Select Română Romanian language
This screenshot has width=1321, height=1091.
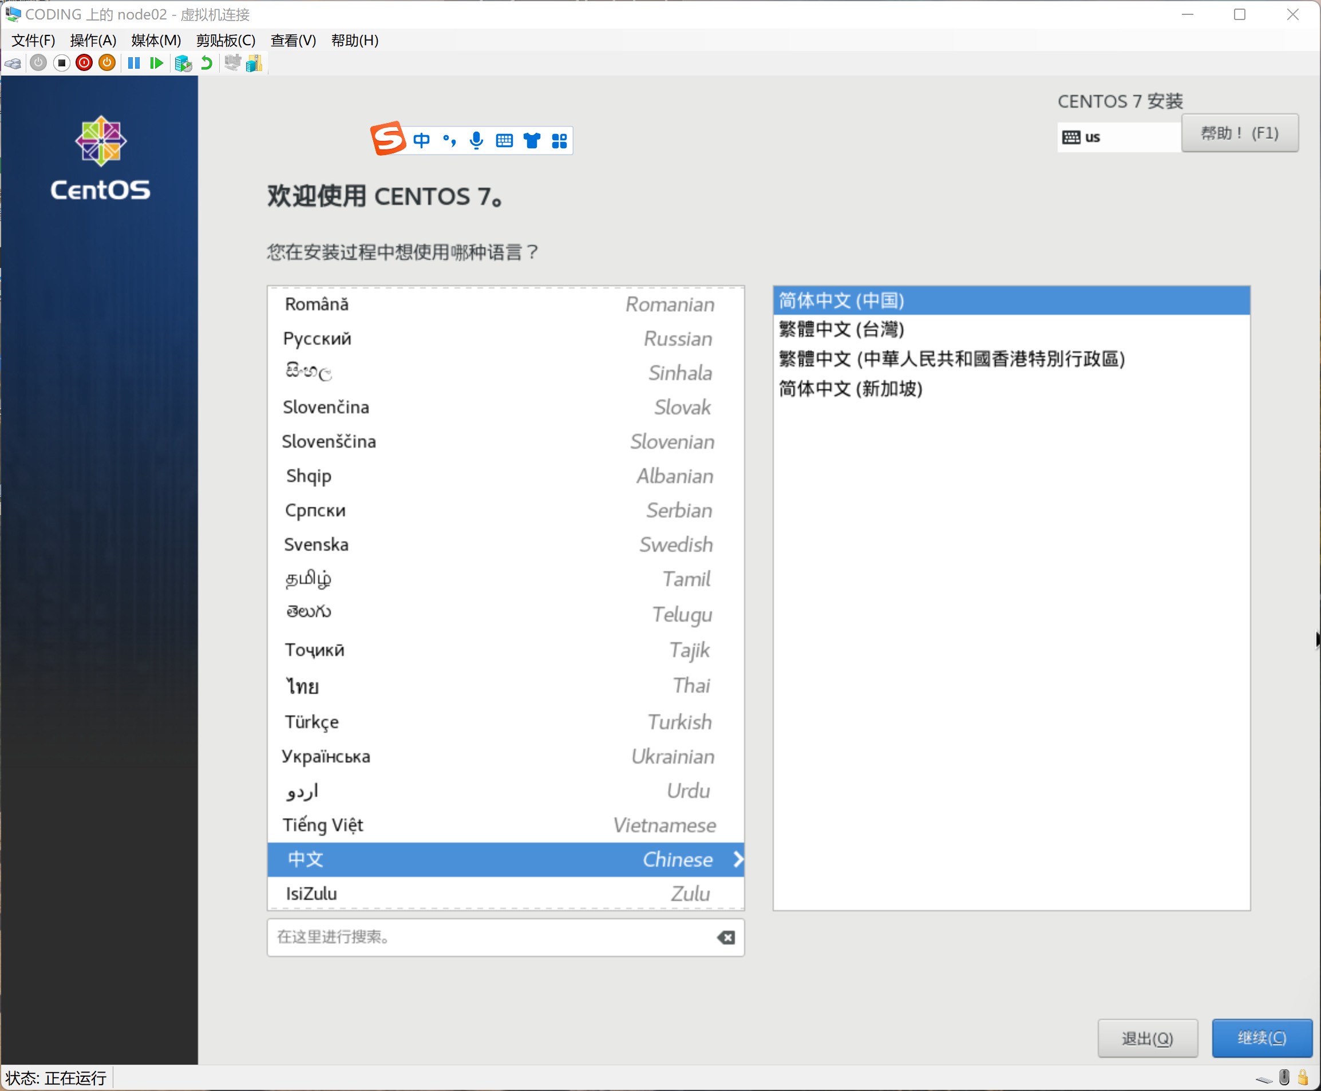[x=505, y=304]
